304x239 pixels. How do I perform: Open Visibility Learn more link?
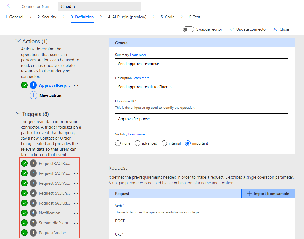coord(136,134)
